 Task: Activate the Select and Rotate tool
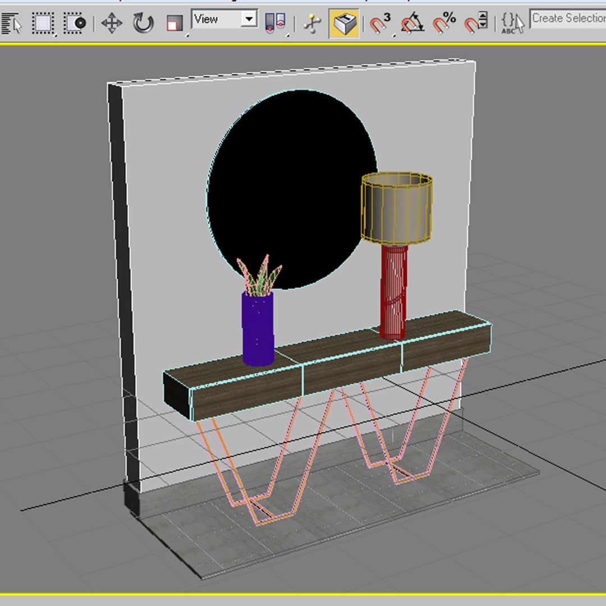click(144, 23)
